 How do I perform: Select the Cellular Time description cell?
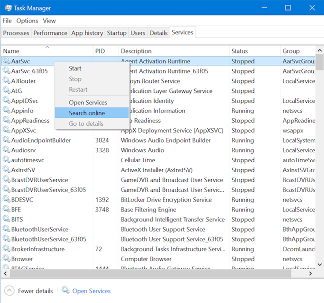tap(138, 160)
